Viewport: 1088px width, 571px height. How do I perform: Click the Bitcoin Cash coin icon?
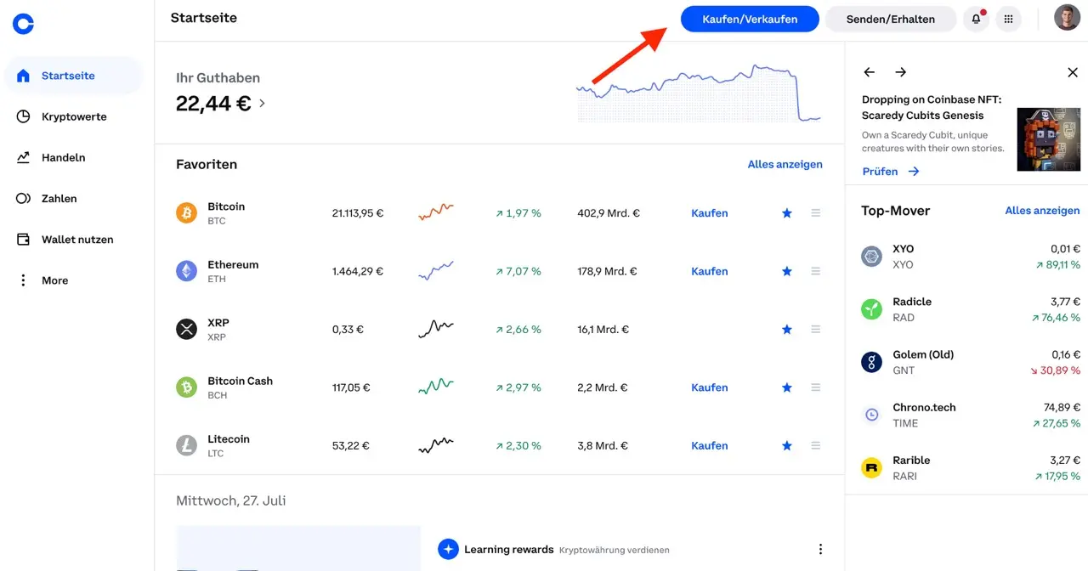point(186,387)
